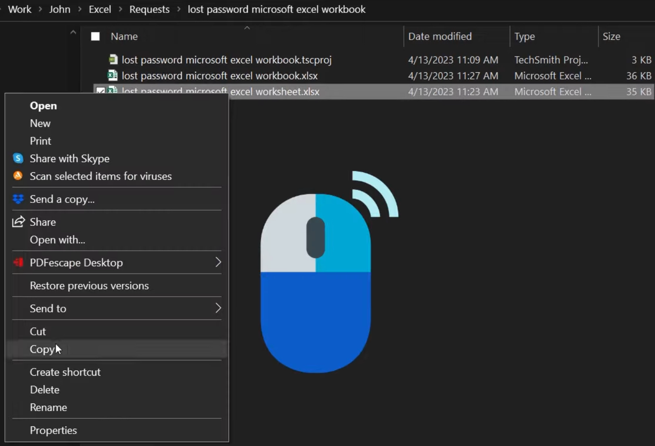This screenshot has height=446, width=655.
Task: Go to Work in the breadcrumb
Action: 20,9
